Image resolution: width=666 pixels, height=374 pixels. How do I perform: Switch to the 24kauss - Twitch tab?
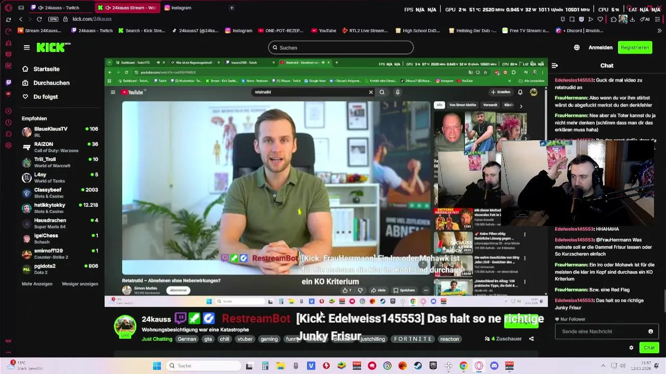(62, 8)
